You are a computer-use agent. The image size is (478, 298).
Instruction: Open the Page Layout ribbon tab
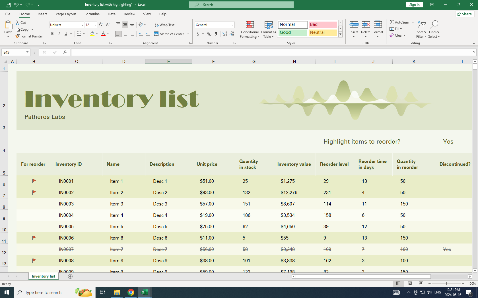(x=66, y=14)
